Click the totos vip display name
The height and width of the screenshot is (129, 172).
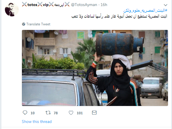click(x=38, y=5)
